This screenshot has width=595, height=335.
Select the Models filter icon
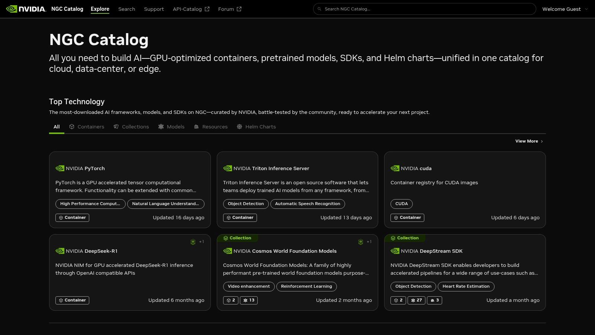point(161,127)
